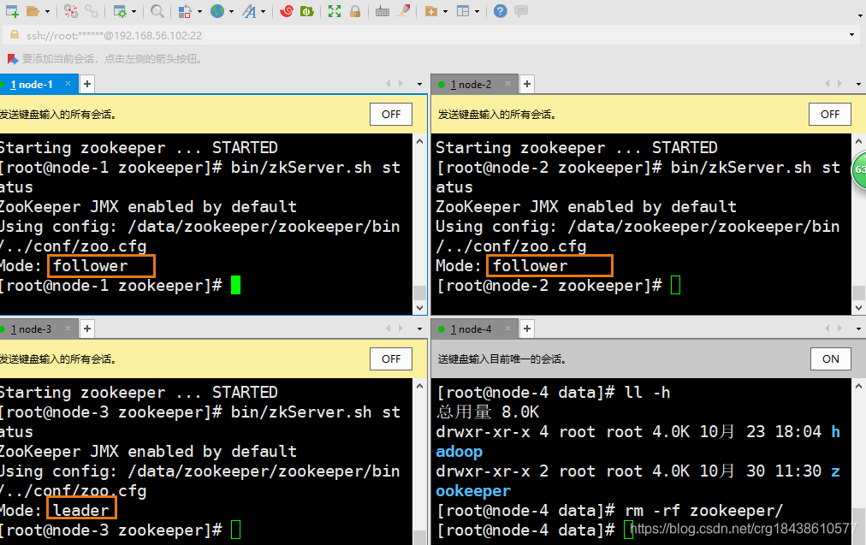Expand the globe encoding dropdown arrow
Image resolution: width=866 pixels, height=545 pixels.
231,12
